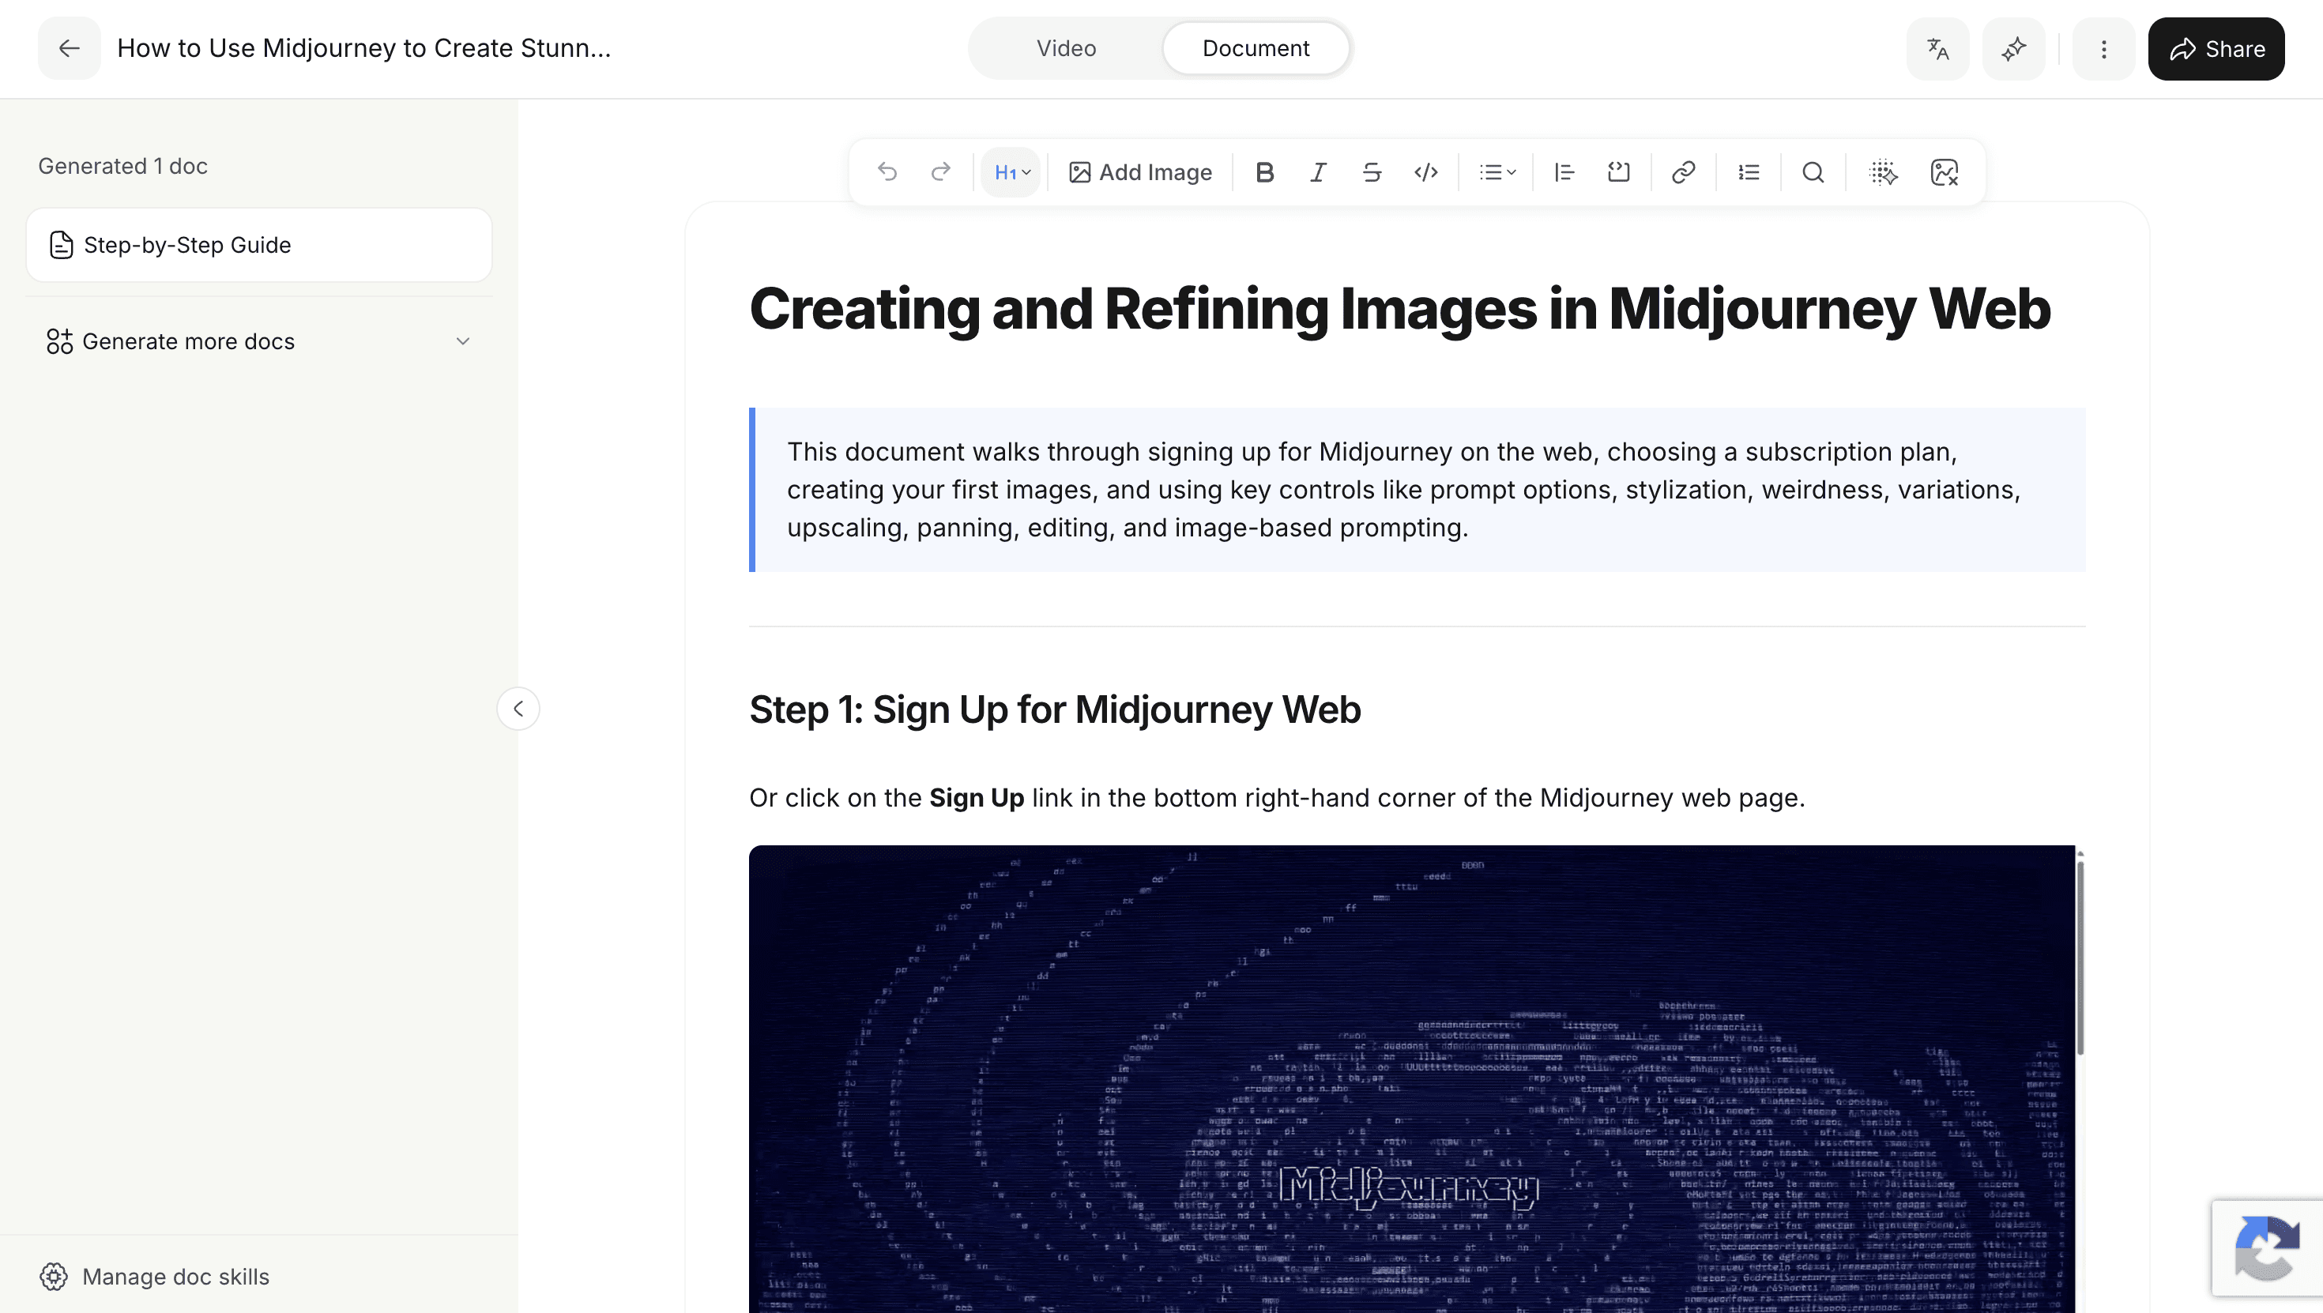Undo the last edit
The width and height of the screenshot is (2323, 1313).
[x=887, y=172]
